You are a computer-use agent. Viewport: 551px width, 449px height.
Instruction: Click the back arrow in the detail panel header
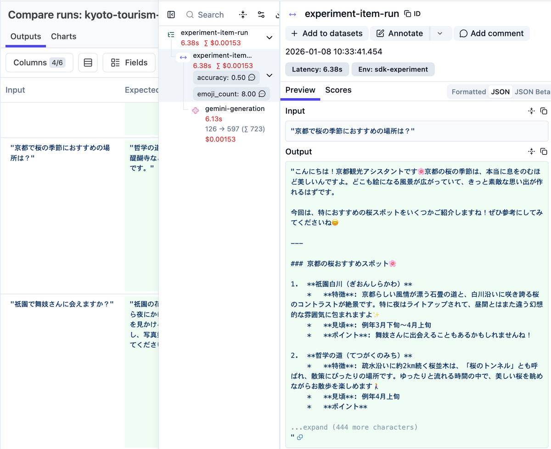[293, 13]
